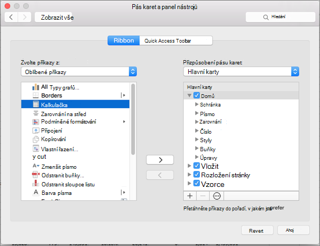Select the Vzorce tree row label
The width and height of the screenshot is (320, 246).
point(213,184)
